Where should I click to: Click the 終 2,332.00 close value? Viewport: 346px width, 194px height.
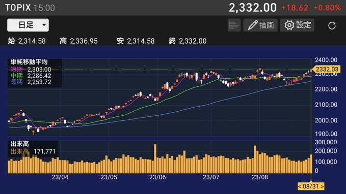[188, 41]
